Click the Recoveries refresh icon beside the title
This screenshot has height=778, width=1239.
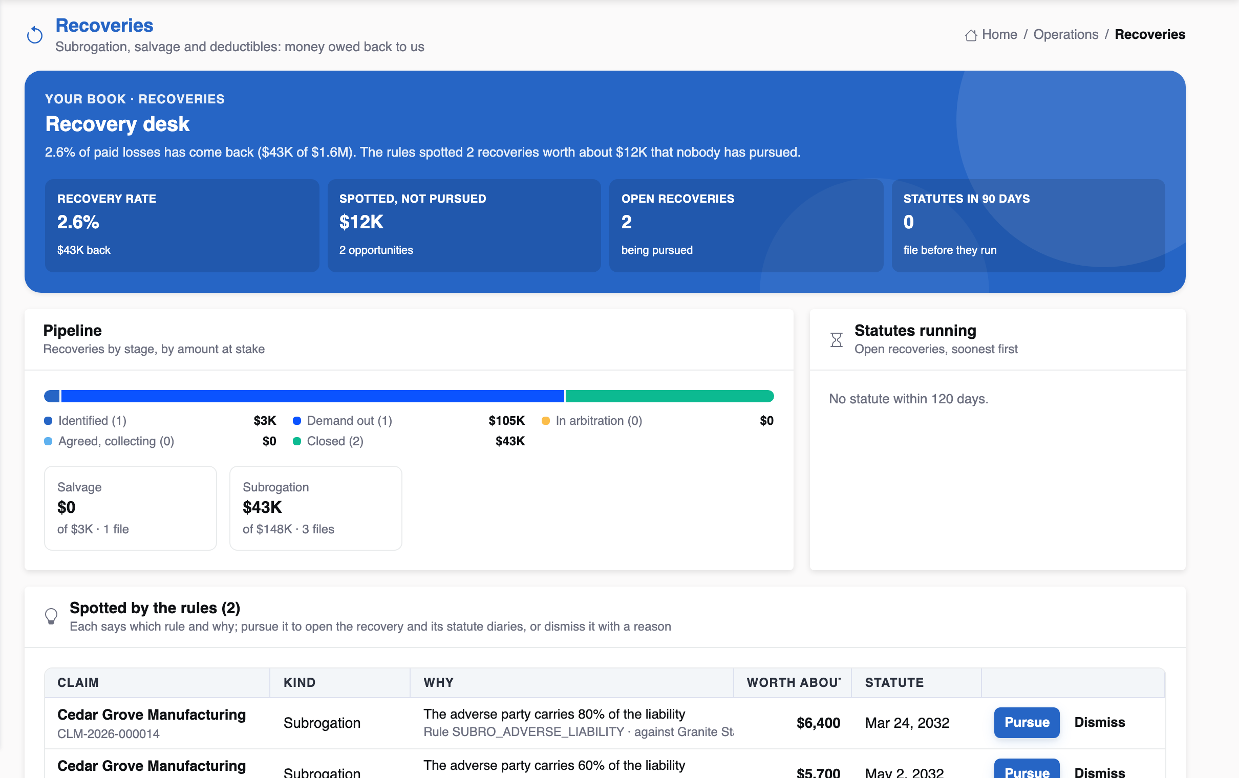pos(34,35)
